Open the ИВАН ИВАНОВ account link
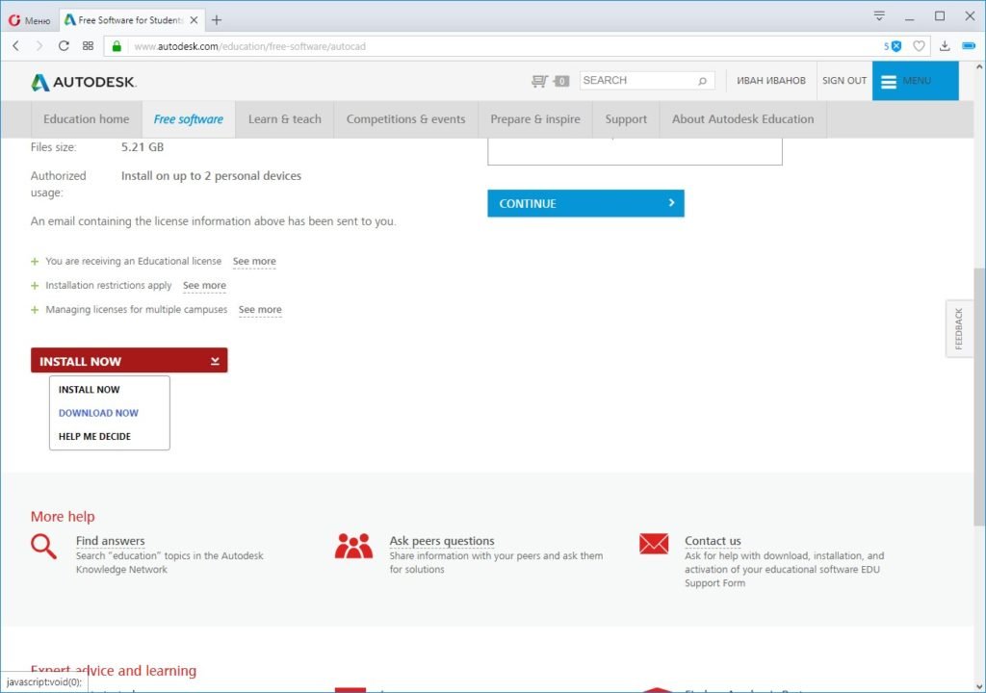 [x=771, y=81]
